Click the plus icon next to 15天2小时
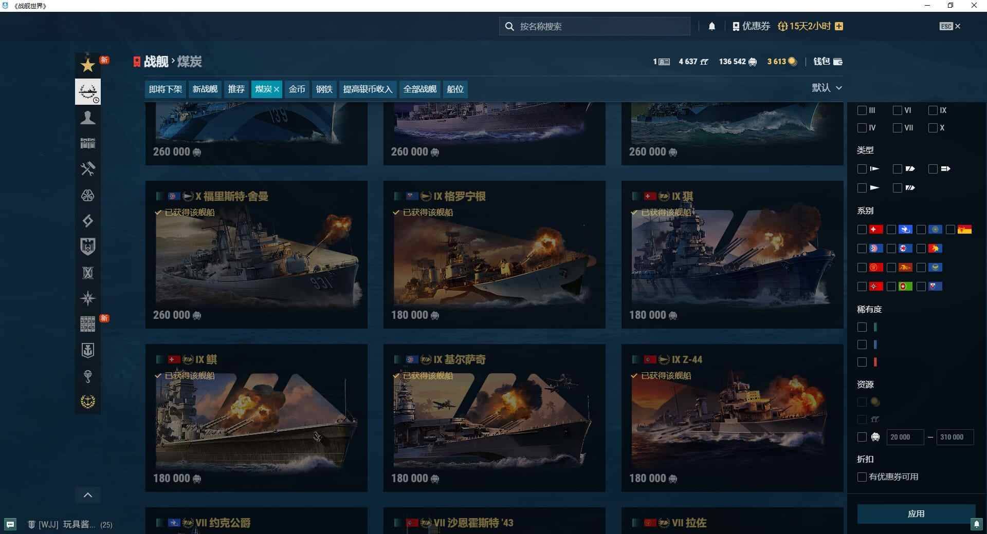Viewport: 987px width, 534px height. click(839, 26)
